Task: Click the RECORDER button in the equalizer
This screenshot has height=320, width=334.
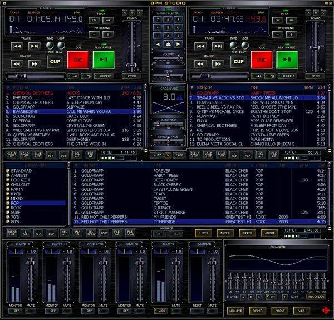Action: [316, 297]
